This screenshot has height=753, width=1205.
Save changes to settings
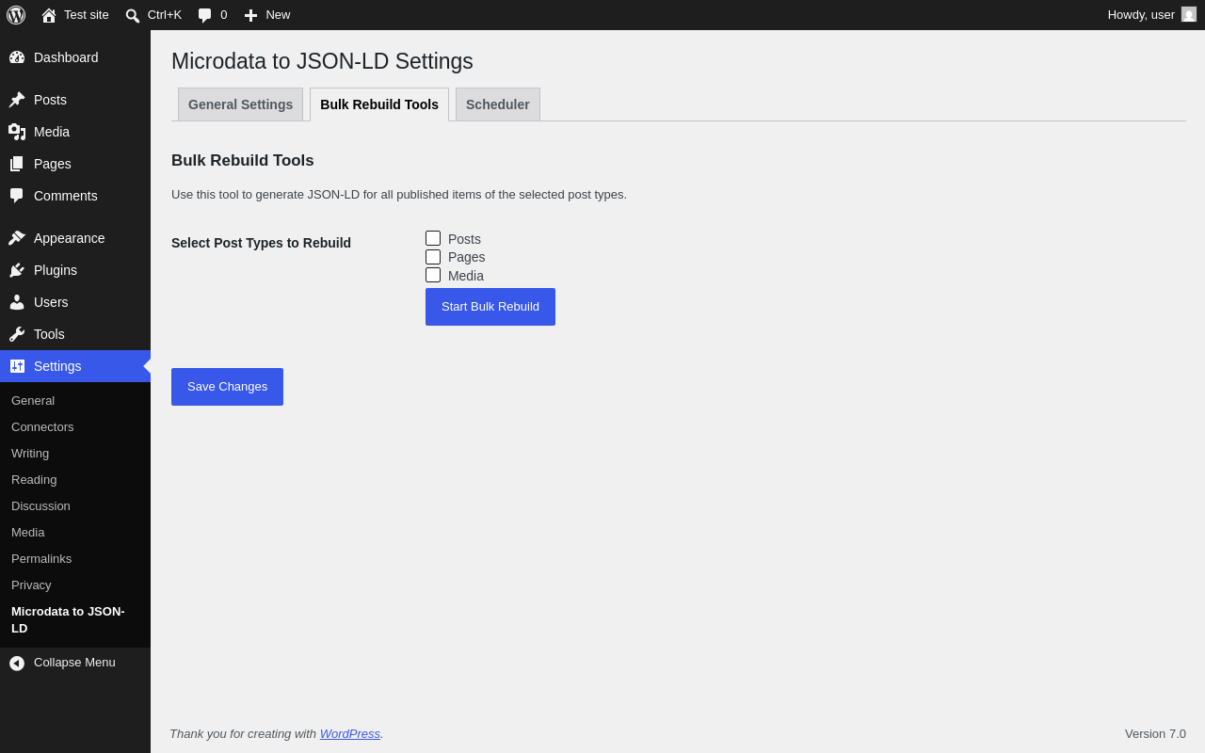pos(227,387)
